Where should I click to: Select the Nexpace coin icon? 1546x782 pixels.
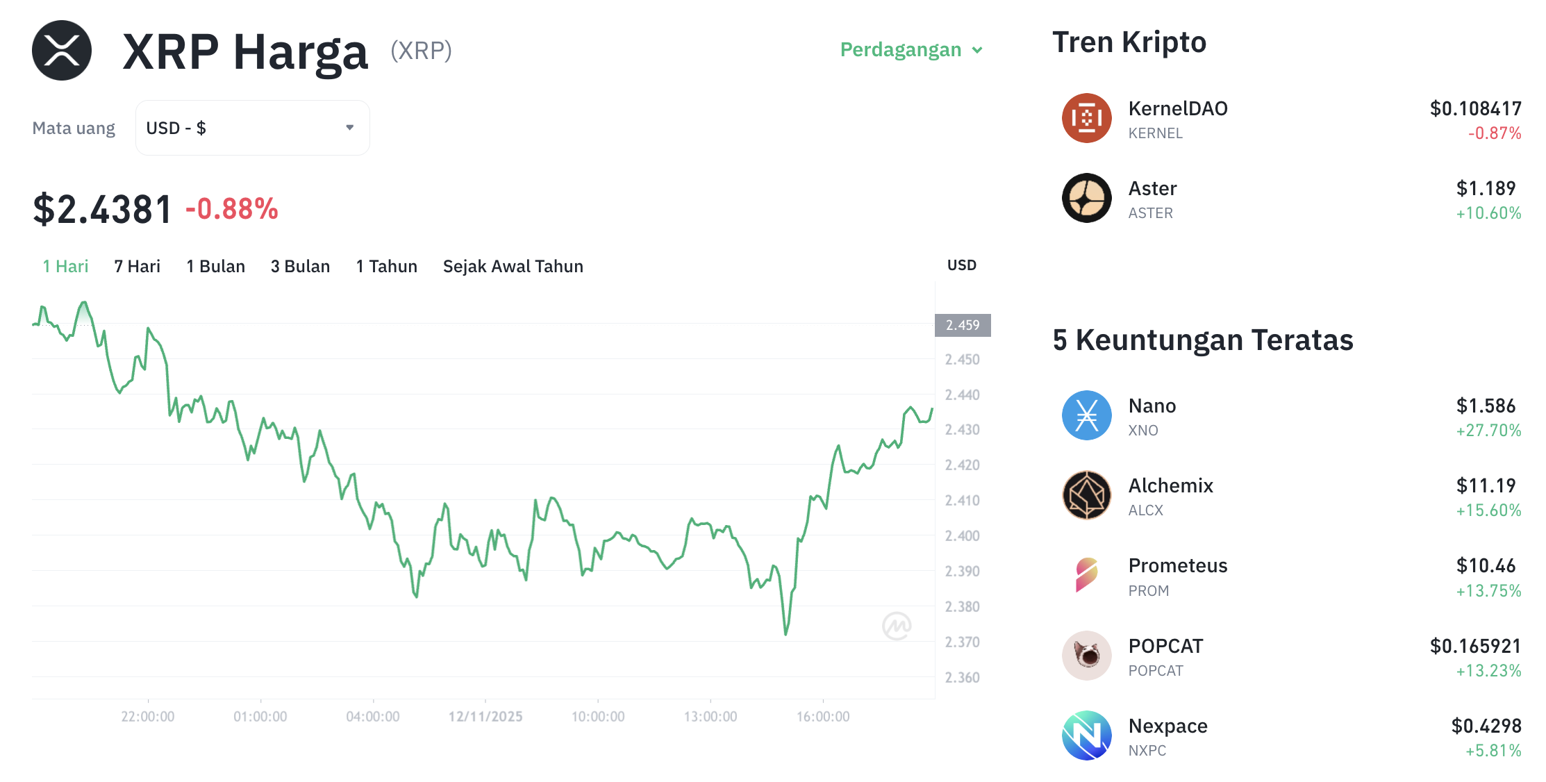pos(1086,736)
